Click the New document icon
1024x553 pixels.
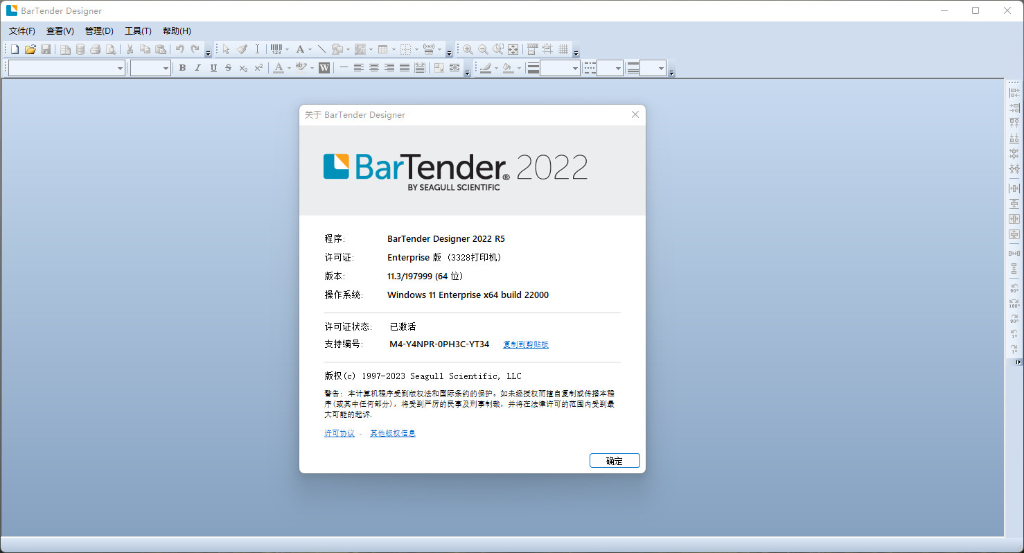coord(15,49)
